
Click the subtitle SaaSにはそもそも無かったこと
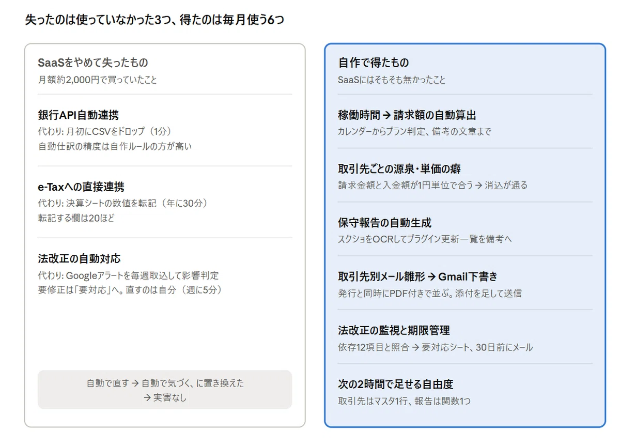(392, 80)
